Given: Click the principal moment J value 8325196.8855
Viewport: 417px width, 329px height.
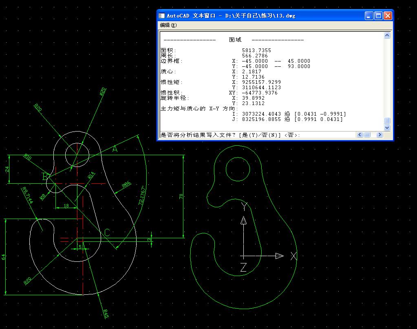Looking at the screenshot, I should [x=261, y=119].
